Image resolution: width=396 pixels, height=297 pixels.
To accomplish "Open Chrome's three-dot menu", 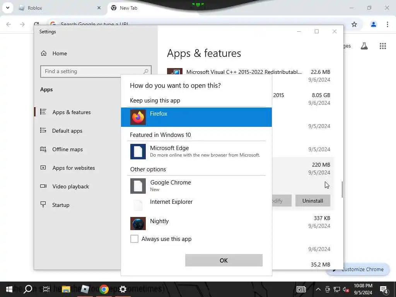I will (387, 24).
